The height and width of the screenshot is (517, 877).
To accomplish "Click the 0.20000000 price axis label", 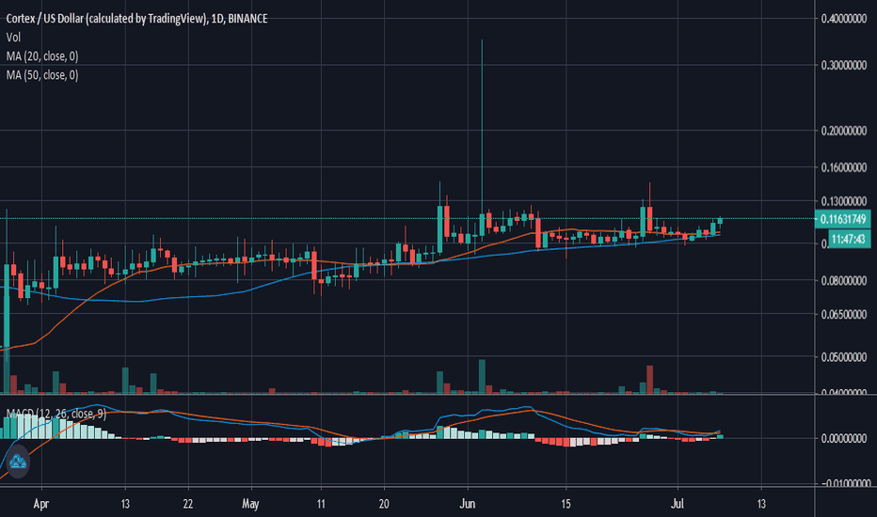I will (x=843, y=131).
